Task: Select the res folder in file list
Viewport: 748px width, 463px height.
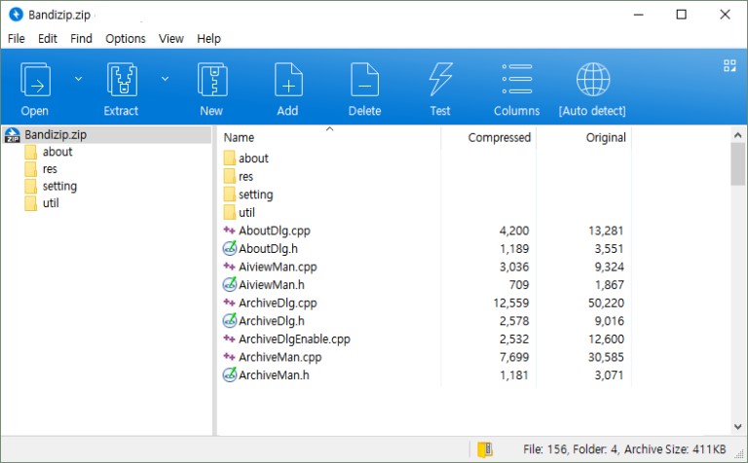Action: [245, 176]
